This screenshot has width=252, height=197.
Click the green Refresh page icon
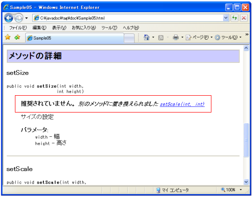pyautogui.click(x=234, y=18)
